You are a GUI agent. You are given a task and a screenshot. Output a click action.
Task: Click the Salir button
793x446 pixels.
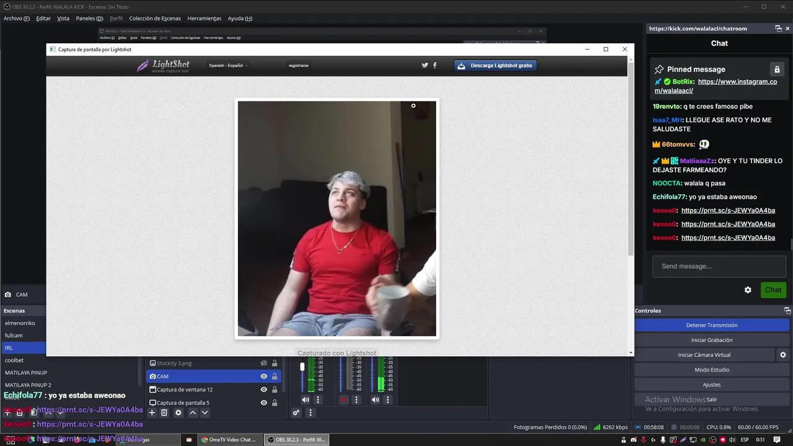click(x=712, y=400)
